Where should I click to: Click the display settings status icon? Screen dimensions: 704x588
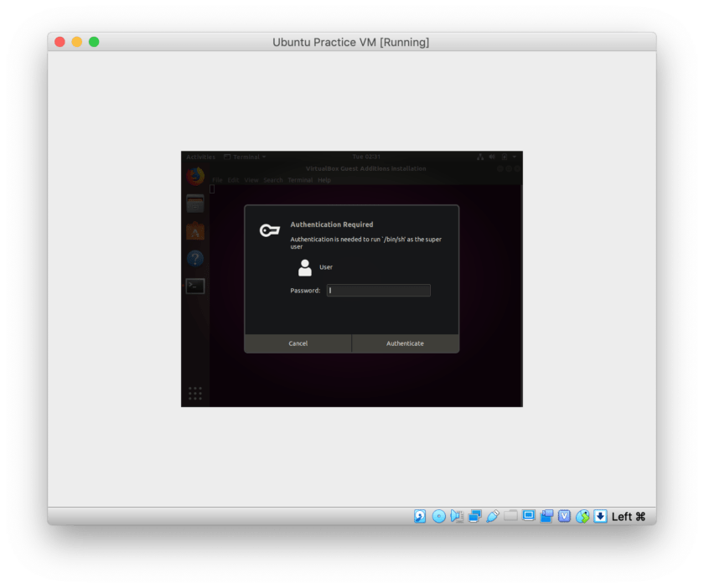coord(529,515)
